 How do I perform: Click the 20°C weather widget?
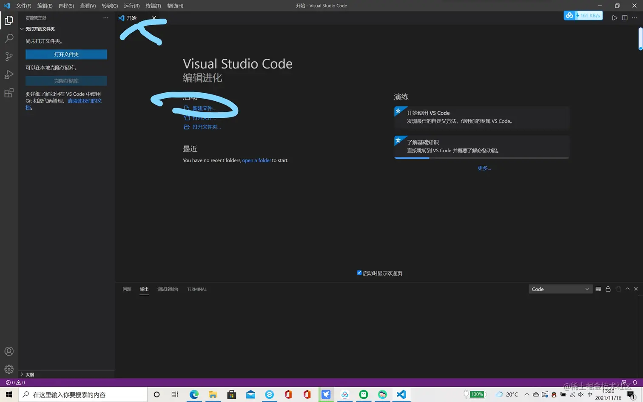click(x=507, y=394)
